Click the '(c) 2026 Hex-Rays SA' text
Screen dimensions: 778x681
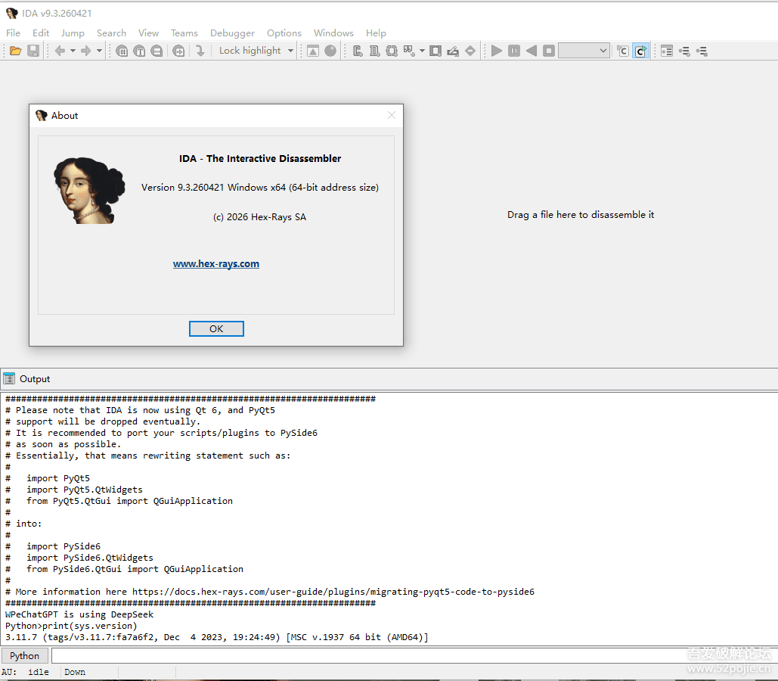(x=259, y=217)
